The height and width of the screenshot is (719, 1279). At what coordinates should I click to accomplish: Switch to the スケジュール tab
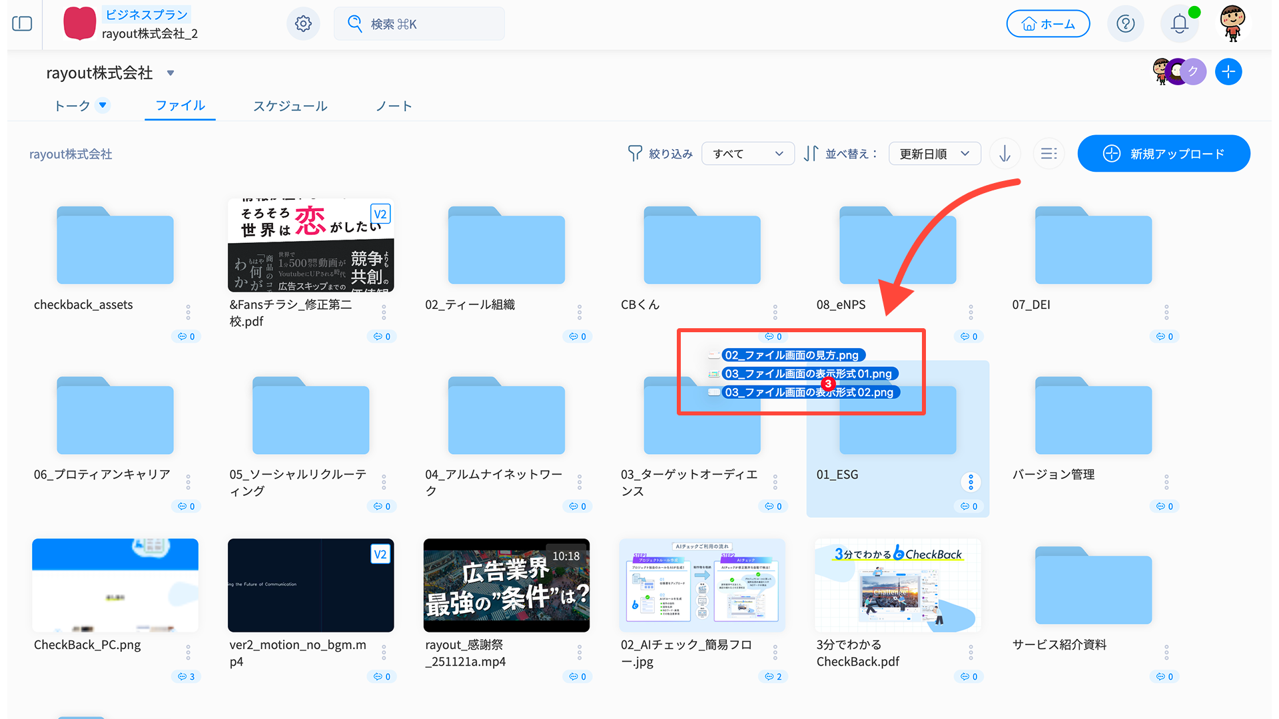coord(290,106)
